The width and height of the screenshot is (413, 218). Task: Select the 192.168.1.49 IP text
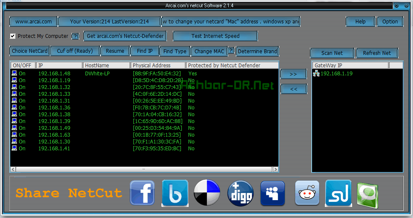coord(54,128)
